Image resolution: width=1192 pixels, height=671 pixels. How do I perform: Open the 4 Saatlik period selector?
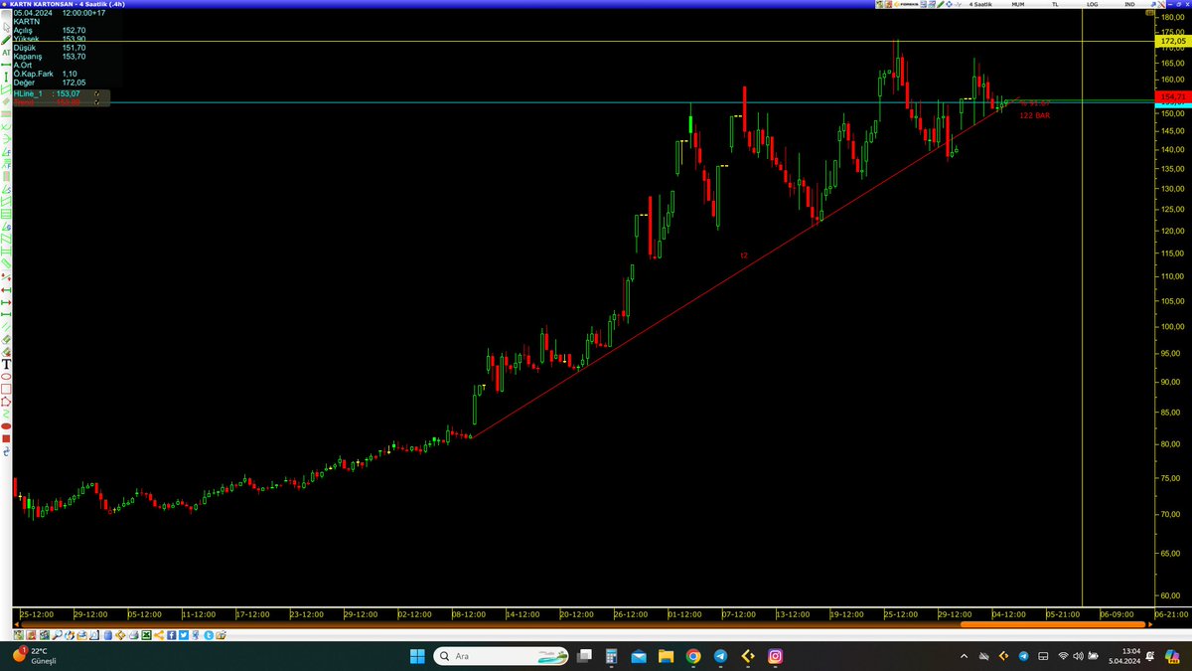[980, 5]
